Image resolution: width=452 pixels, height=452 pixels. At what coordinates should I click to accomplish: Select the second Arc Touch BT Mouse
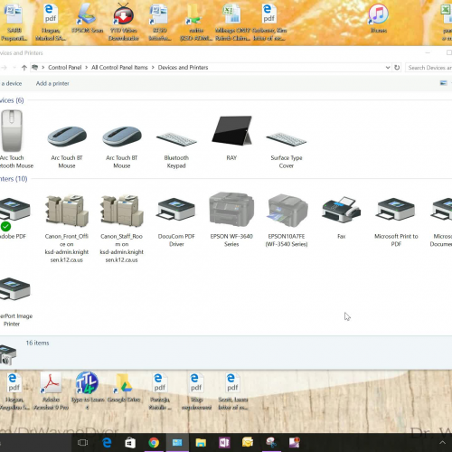click(x=122, y=147)
